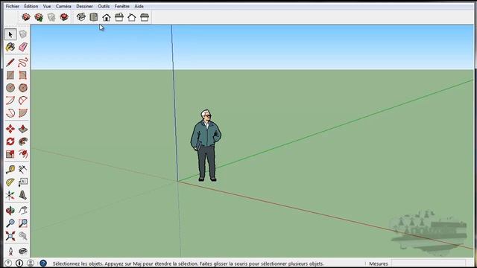
Task: Click the greyed Share Component icon
Action: pos(51,17)
